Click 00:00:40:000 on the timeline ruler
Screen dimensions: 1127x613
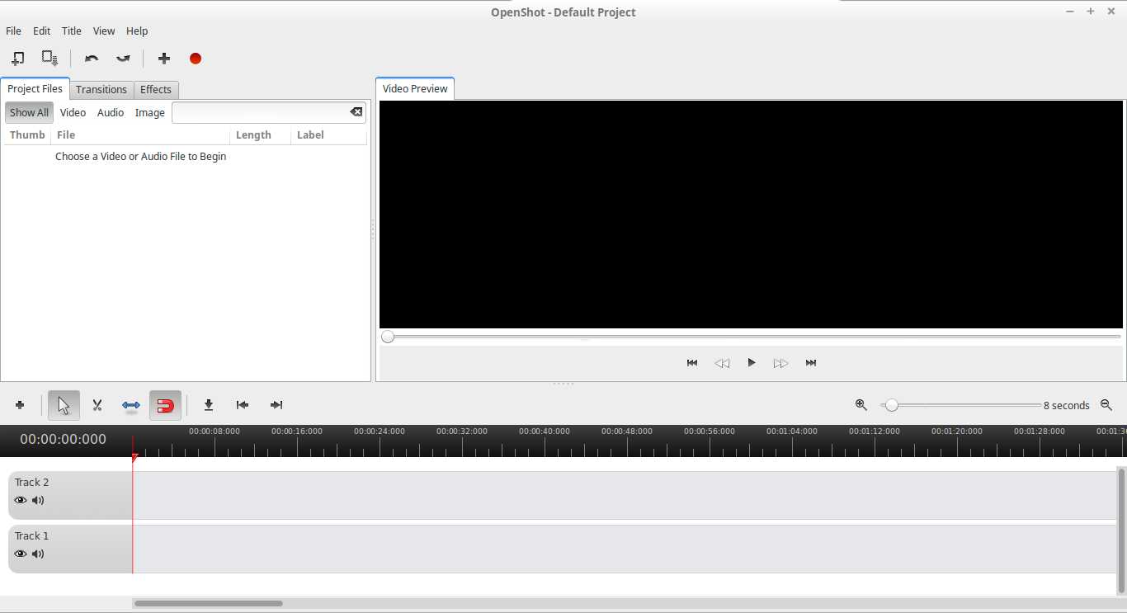pyautogui.click(x=545, y=431)
